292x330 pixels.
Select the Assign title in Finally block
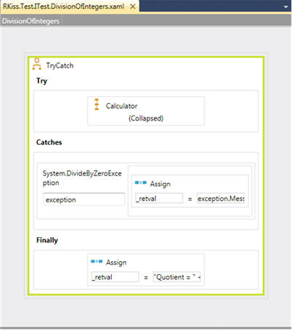click(x=116, y=263)
